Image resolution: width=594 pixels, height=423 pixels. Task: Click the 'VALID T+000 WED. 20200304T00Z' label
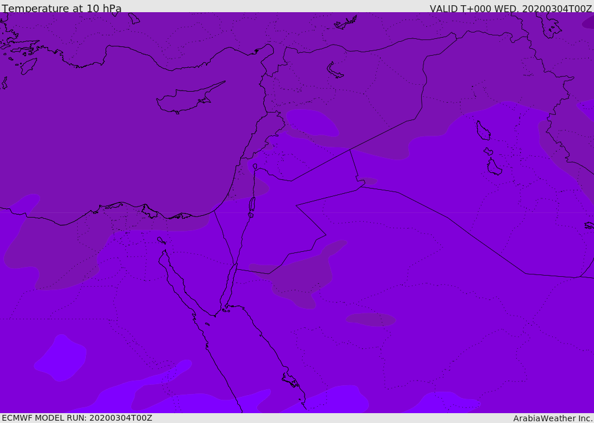tap(510, 9)
